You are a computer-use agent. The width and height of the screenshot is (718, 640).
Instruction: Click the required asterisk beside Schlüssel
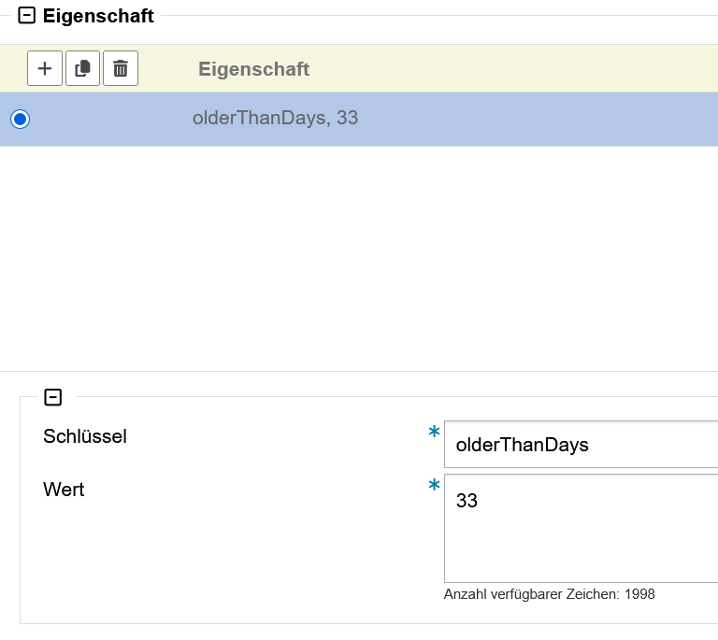pos(433,433)
